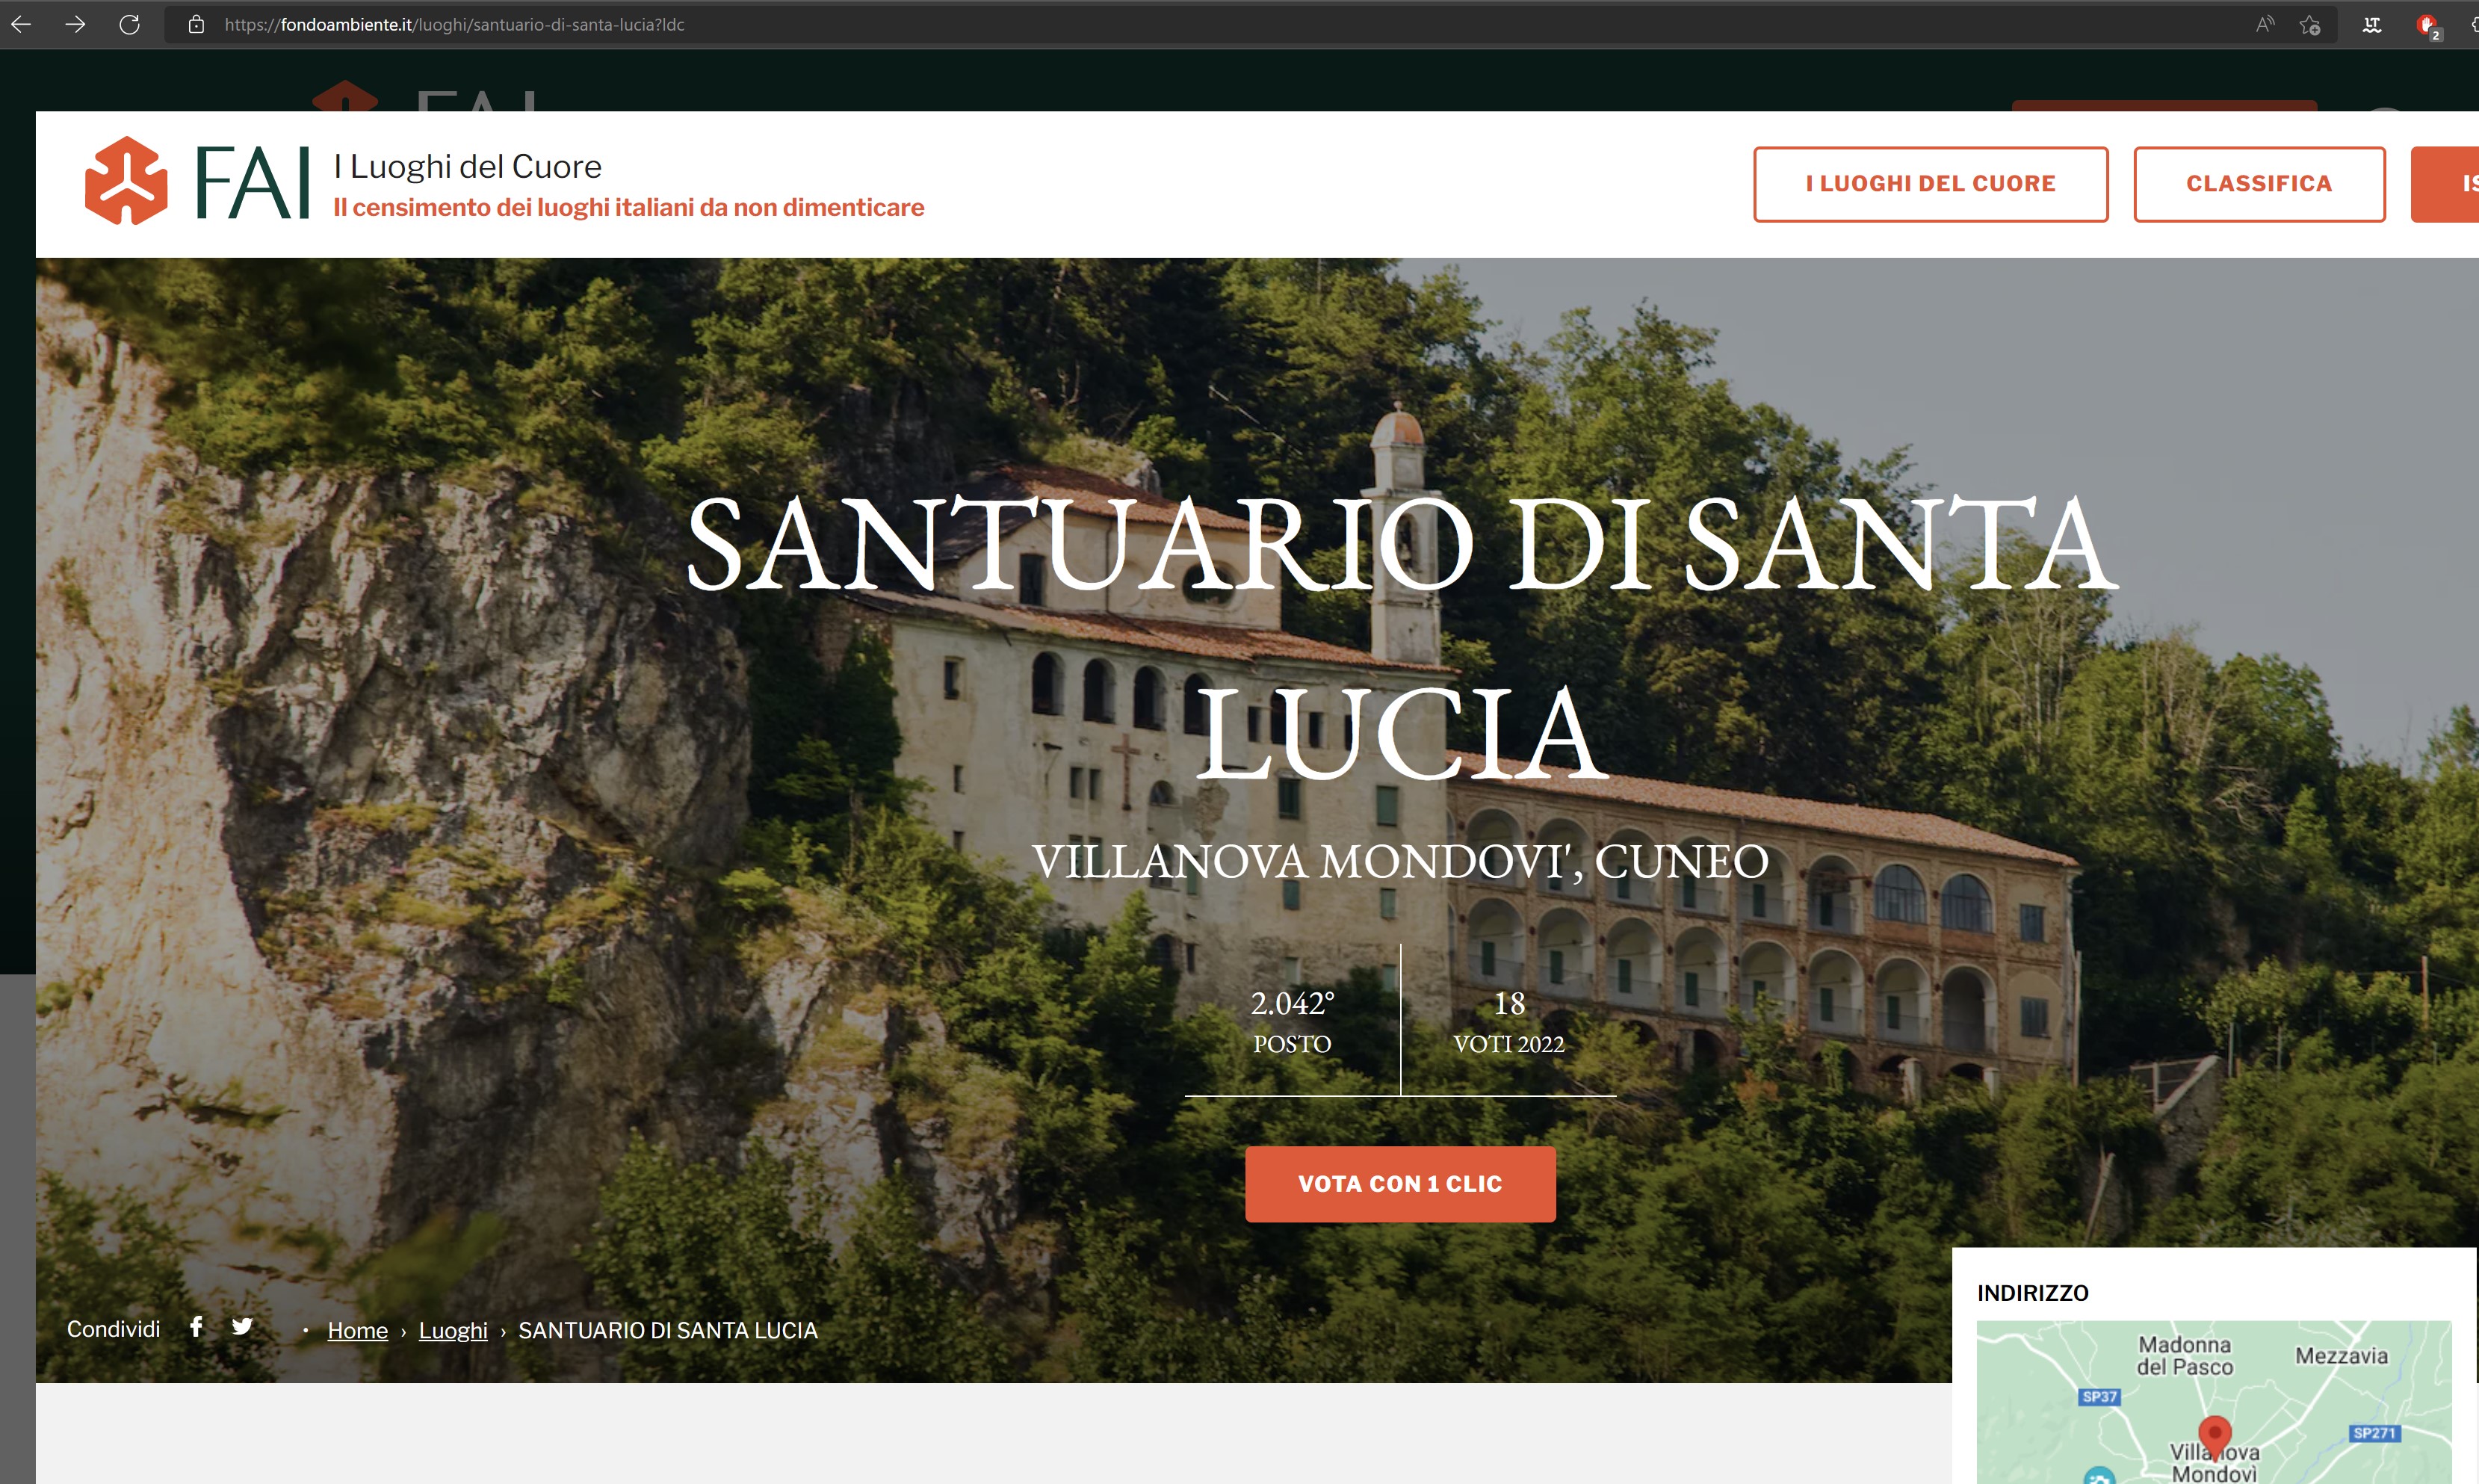Open the browser collections icon
Screen dimensions: 2479x1484
[x=2371, y=24]
